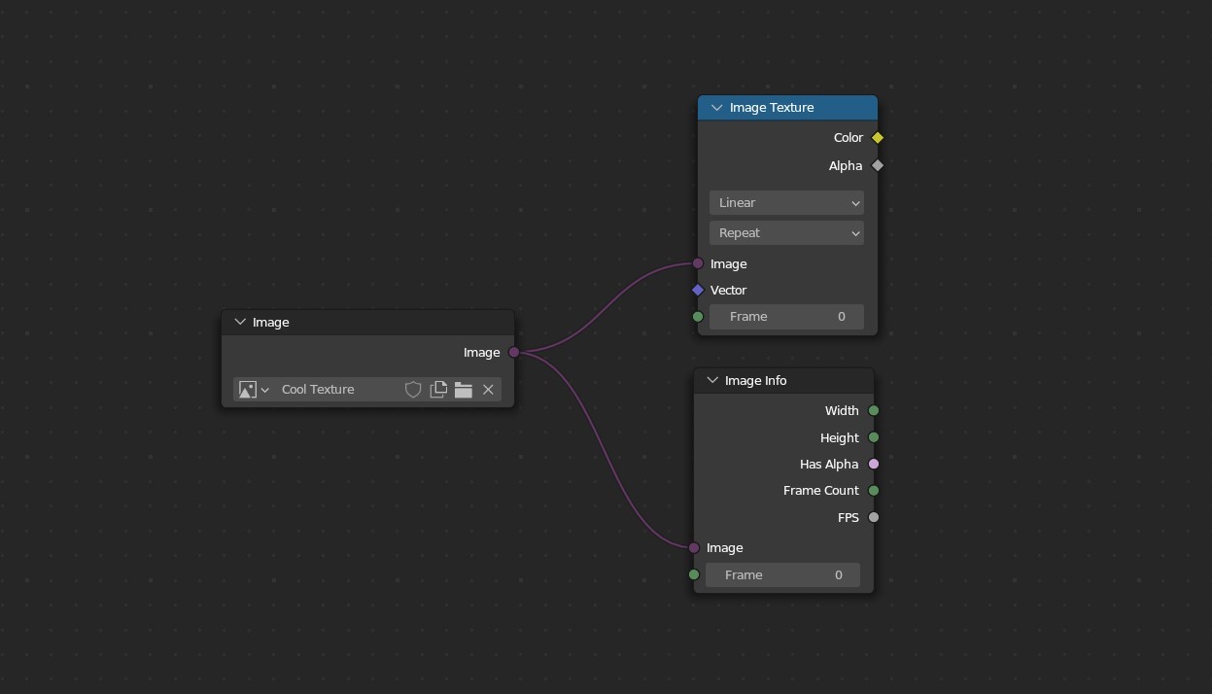Image resolution: width=1212 pixels, height=694 pixels.
Task: Open the Linear interpolation dropdown
Action: tap(786, 203)
